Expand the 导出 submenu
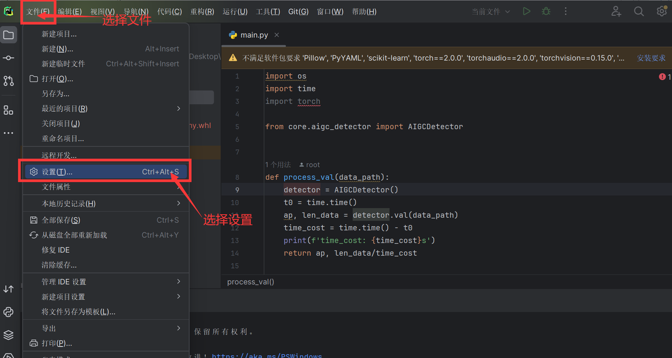This screenshot has width=672, height=358. (x=106, y=328)
